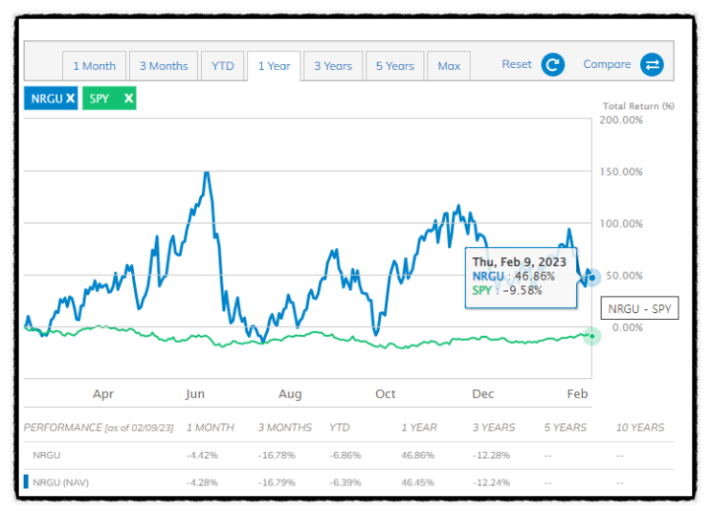Click the green SPY ticker tag

point(109,98)
